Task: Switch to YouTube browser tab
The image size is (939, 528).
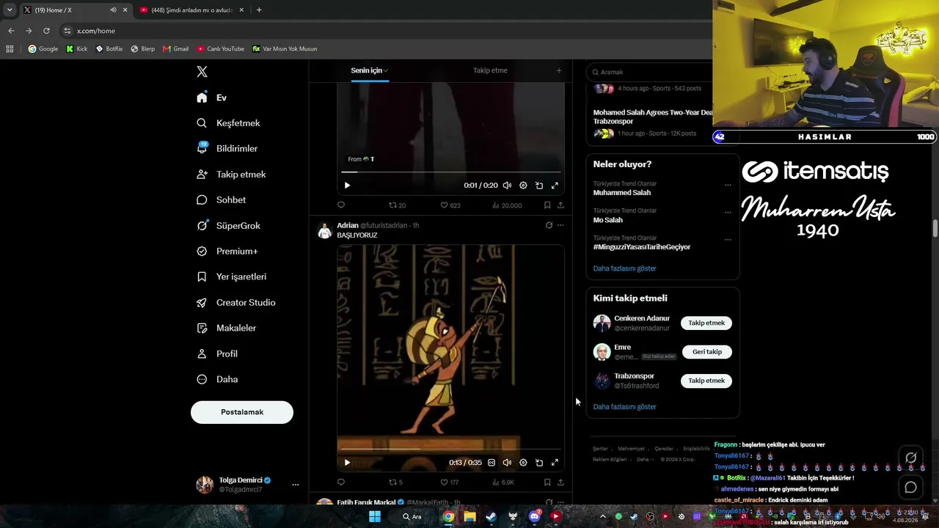Action: point(192,10)
